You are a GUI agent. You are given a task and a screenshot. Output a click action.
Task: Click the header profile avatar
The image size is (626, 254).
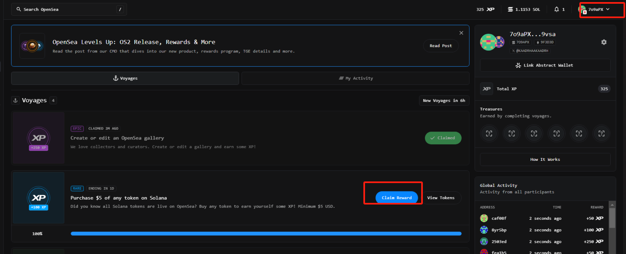click(x=583, y=9)
